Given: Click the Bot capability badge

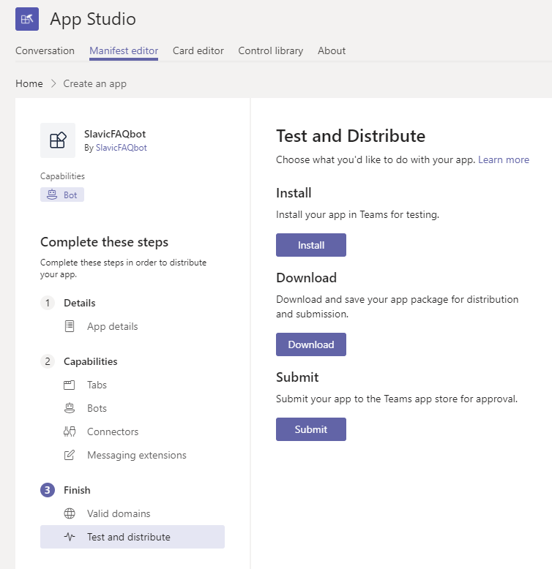Looking at the screenshot, I should (x=62, y=195).
